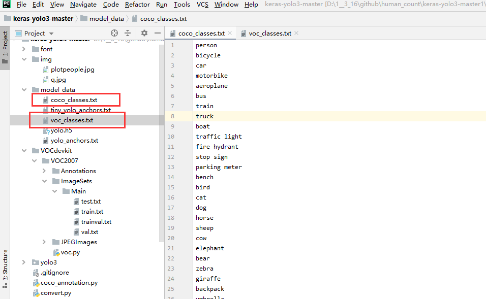Open the Edit menu

click(38, 5)
